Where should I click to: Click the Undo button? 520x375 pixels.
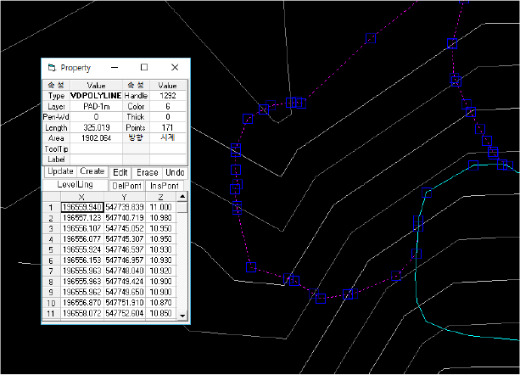175,173
